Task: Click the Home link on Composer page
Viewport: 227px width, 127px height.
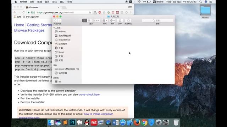Action: pyautogui.click(x=19, y=25)
